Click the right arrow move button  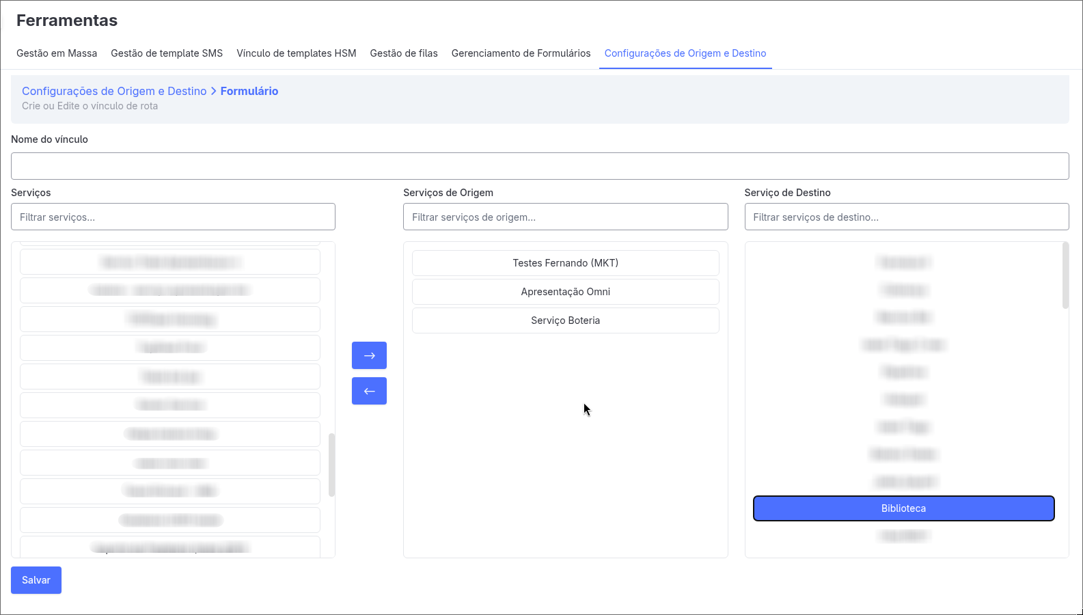(369, 355)
